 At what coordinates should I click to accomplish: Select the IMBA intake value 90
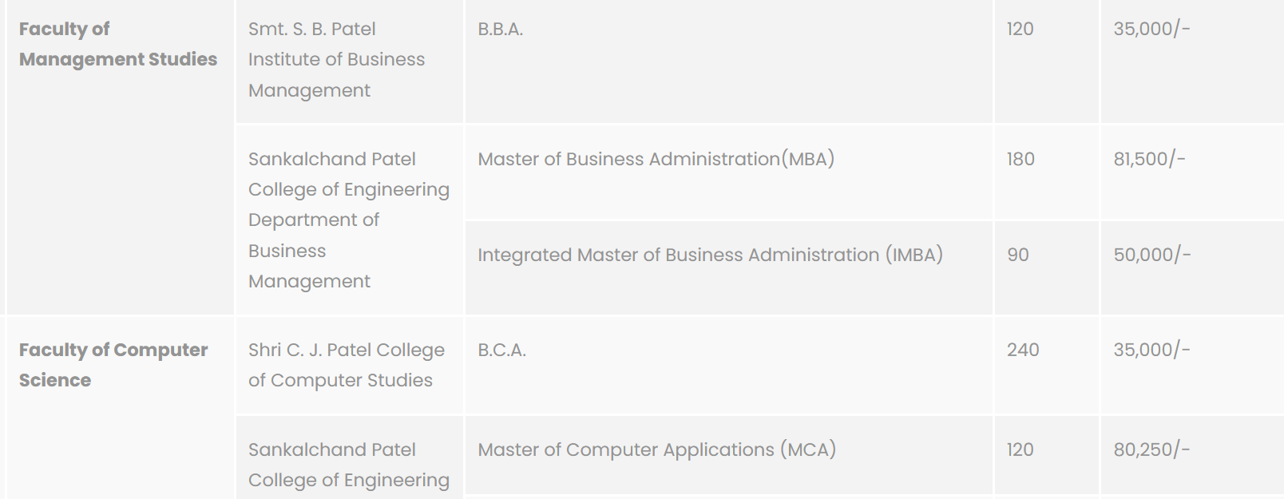tap(1018, 255)
